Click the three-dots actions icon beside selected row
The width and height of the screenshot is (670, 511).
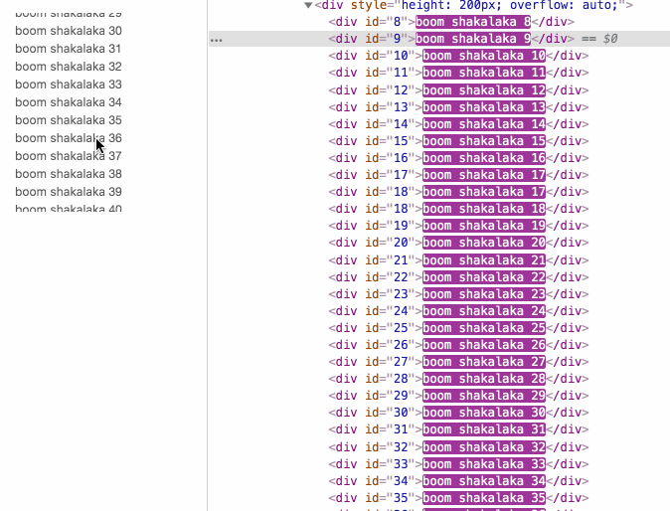pyautogui.click(x=217, y=40)
